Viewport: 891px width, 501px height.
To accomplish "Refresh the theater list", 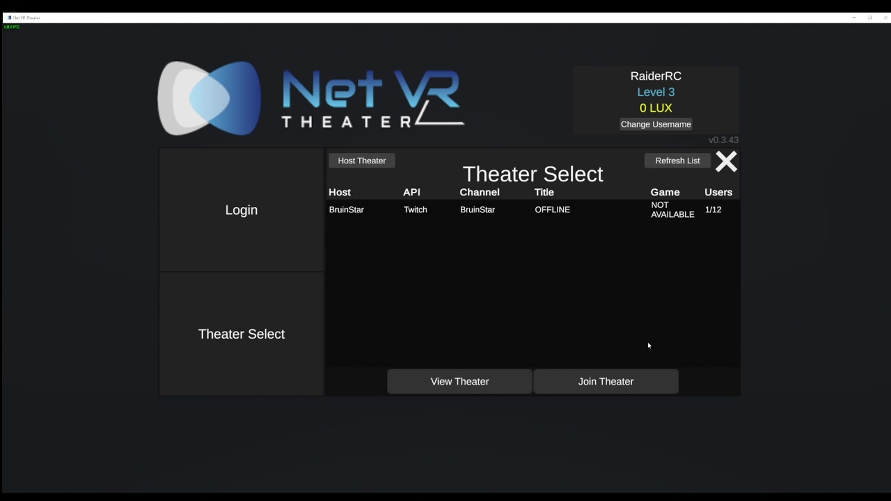I will click(x=677, y=161).
